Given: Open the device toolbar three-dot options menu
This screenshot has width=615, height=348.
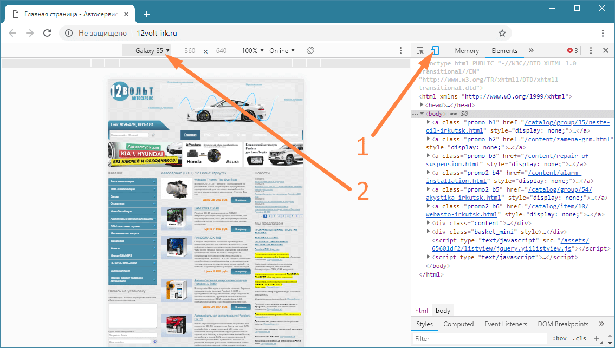Looking at the screenshot, I should tap(401, 50).
